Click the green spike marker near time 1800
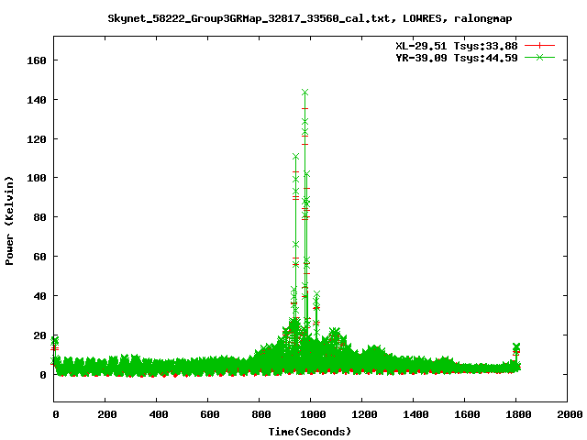Viewport: 587px width, 440px height. tap(516, 346)
